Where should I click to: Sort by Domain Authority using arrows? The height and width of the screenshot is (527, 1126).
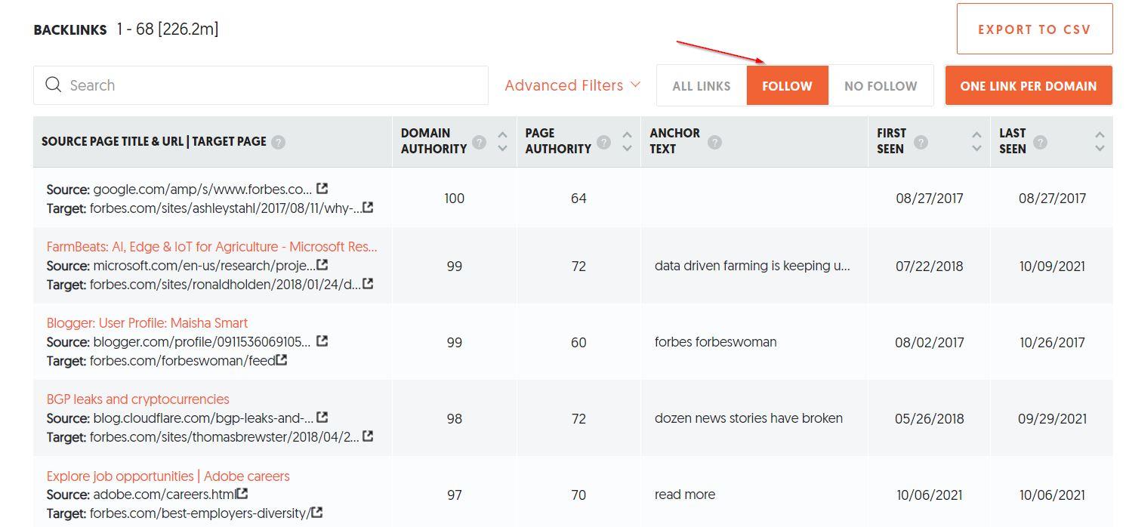503,142
